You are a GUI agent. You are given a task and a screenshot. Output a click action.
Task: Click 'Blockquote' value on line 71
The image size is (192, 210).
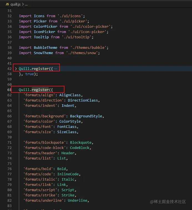81,142
